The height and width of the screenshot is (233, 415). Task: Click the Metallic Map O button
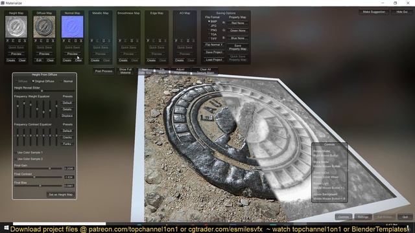[x=104, y=41]
